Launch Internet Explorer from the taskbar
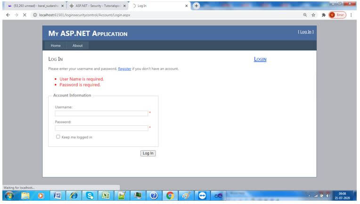Viewport: 360px width, 204px height. pos(74,196)
